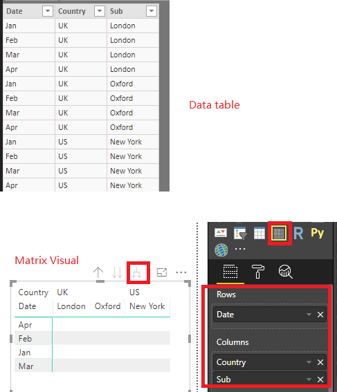
Task: Click the London column header in matrix
Action: pos(71,306)
